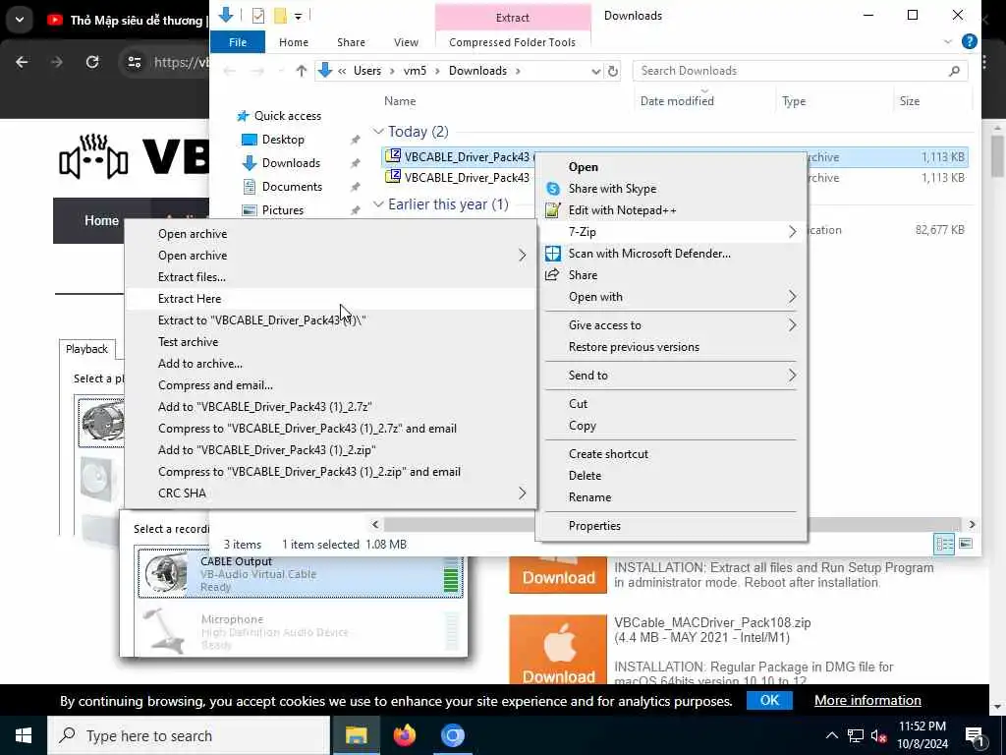Click OK on the cookie banner
The height and width of the screenshot is (755, 1006).
pyautogui.click(x=769, y=700)
